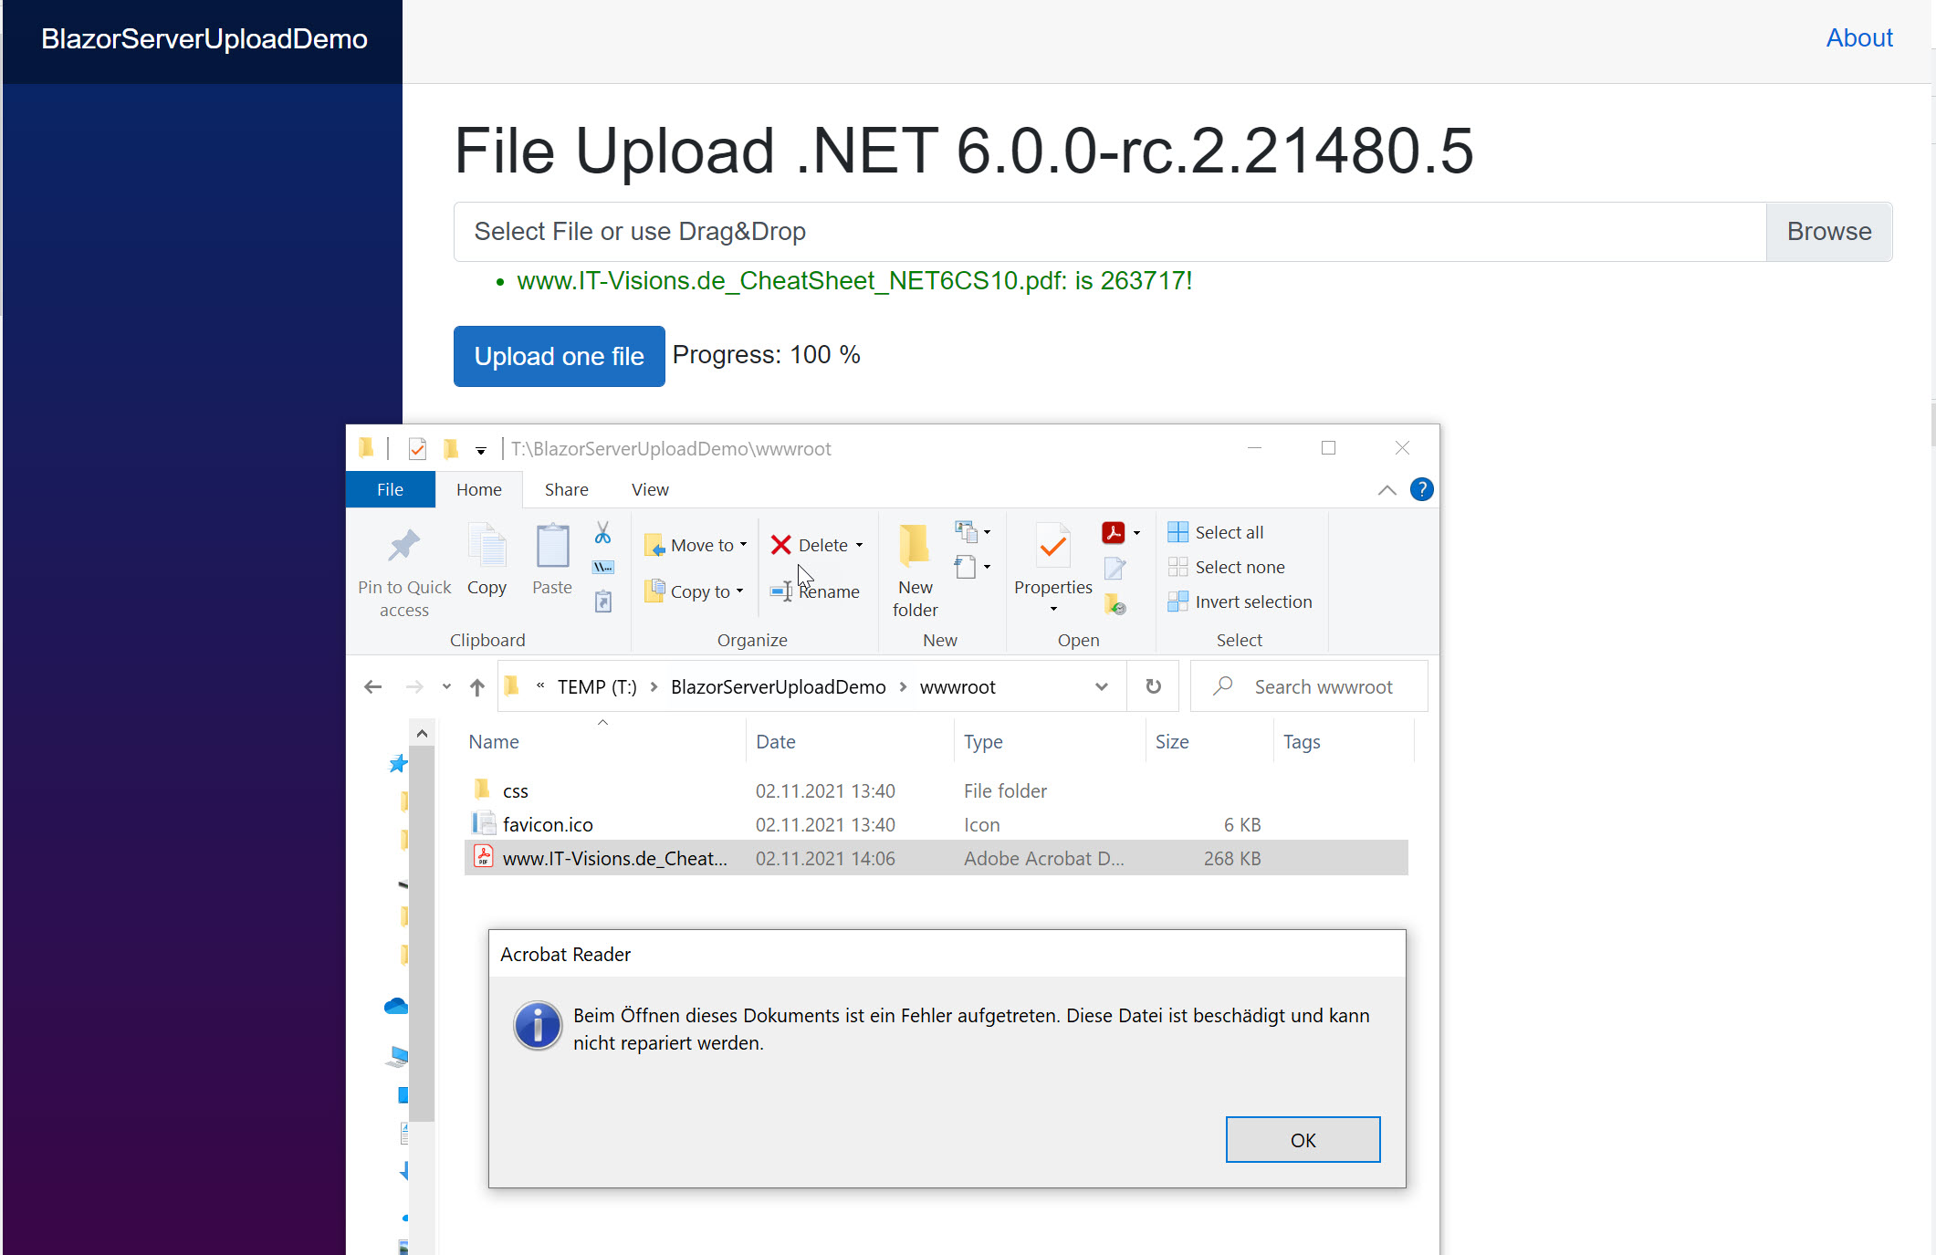Open the View ribbon tab
This screenshot has height=1255, width=1936.
[x=649, y=489]
